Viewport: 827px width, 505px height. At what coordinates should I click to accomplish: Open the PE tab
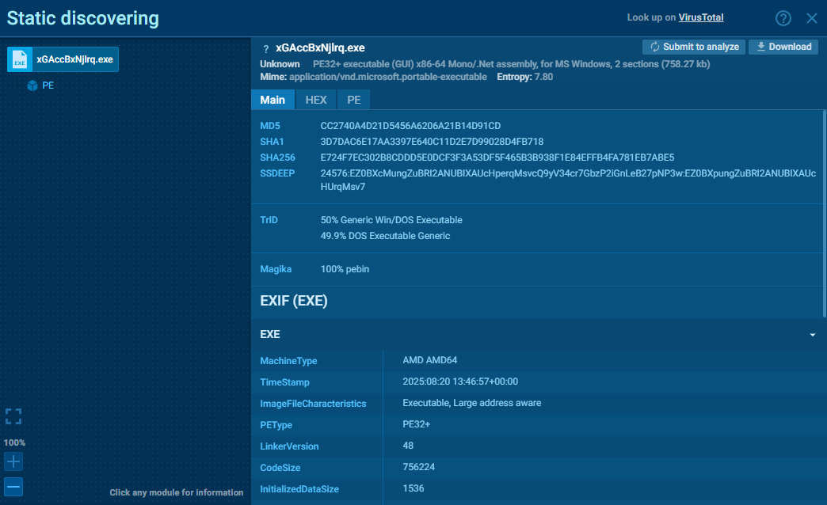(353, 100)
